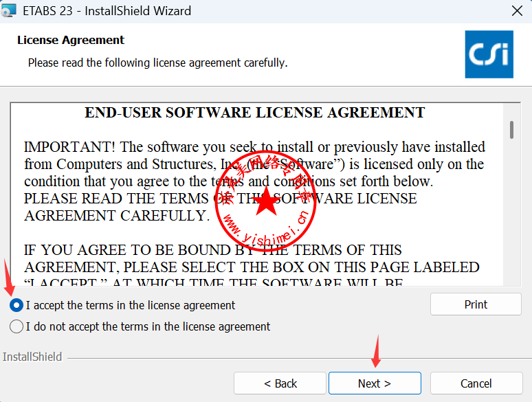Viewport: 532px width, 402px height.
Task: Click the "ETABS 23 - InstallShield Wizard" title text
Action: (107, 11)
